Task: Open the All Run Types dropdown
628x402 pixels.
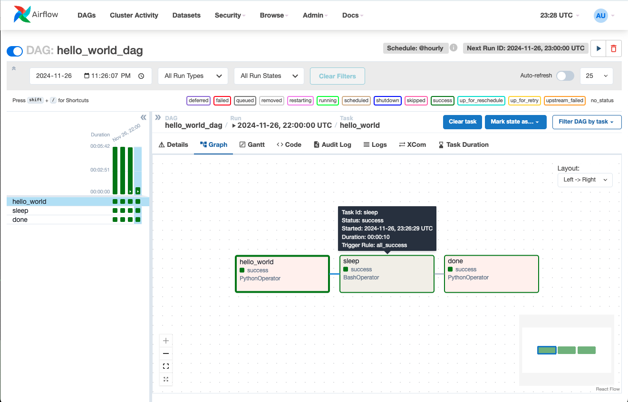Action: pyautogui.click(x=193, y=76)
